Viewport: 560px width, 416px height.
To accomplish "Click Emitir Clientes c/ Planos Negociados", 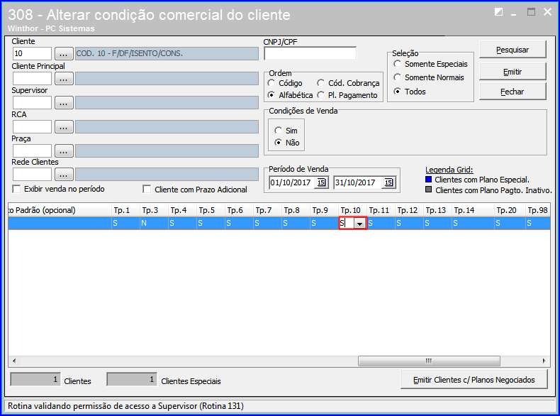I will pos(474,380).
